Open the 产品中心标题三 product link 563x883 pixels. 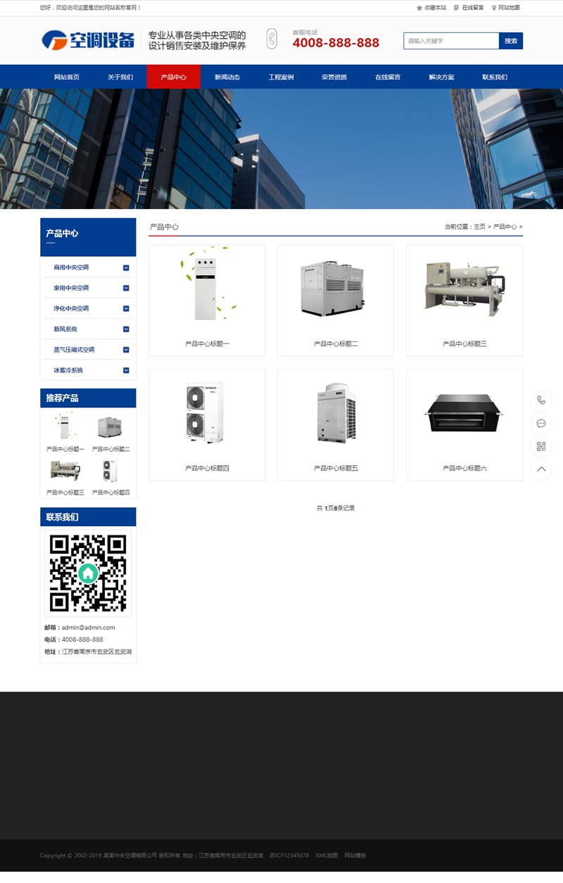[x=464, y=344]
